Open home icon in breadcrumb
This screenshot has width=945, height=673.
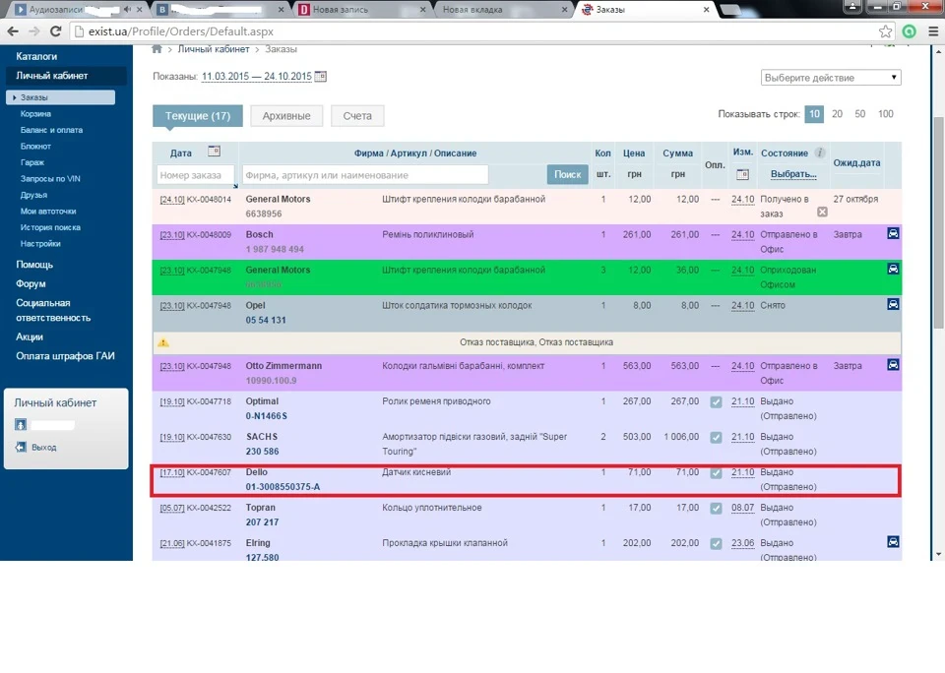(157, 49)
